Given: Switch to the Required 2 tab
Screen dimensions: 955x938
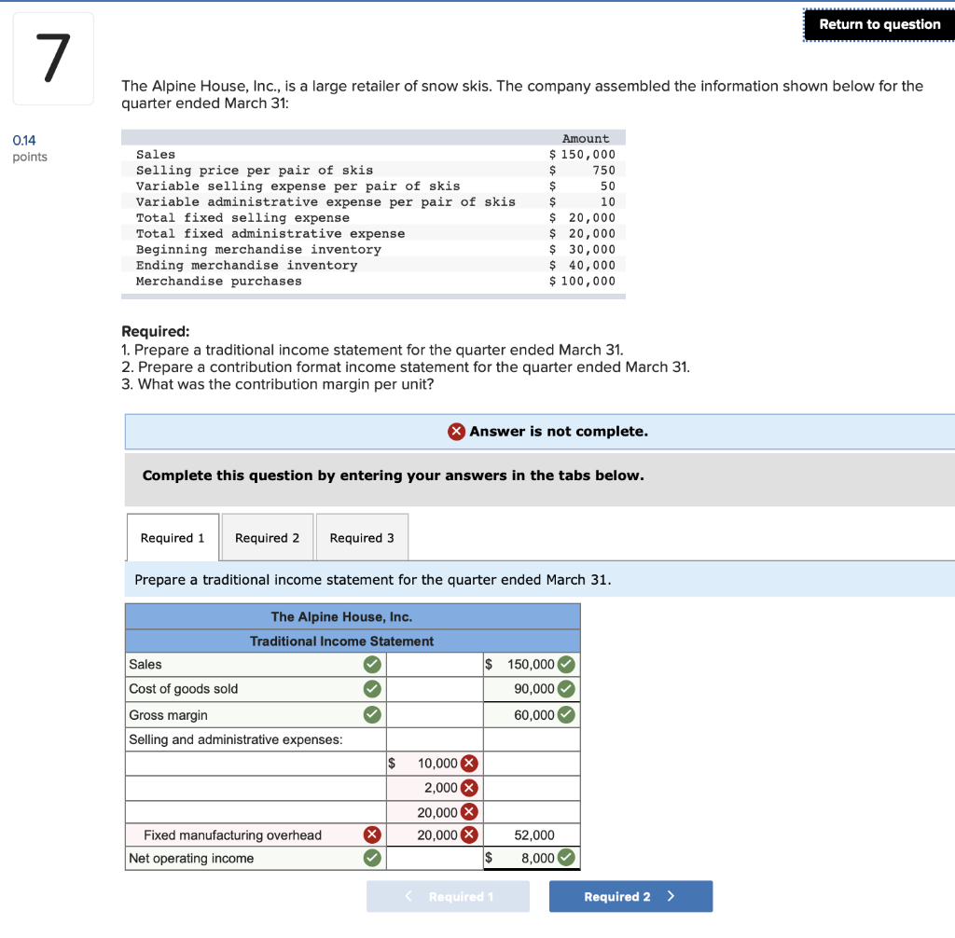Looking at the screenshot, I should tap(268, 538).
